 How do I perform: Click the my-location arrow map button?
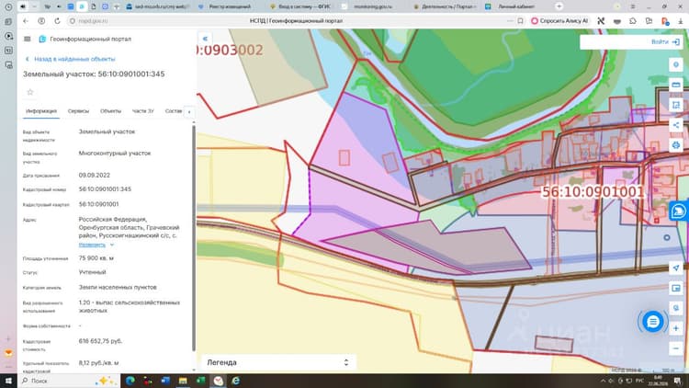click(x=676, y=268)
